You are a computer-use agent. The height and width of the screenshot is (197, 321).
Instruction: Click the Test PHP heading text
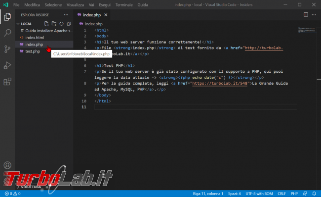(x=114, y=66)
